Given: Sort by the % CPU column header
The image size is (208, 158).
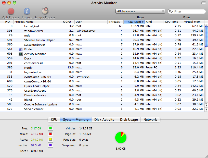Looking at the screenshot, I should tap(68, 22).
